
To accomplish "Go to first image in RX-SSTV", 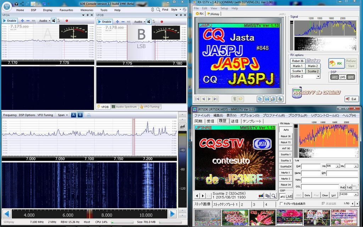I will pyautogui.click(x=197, y=99).
